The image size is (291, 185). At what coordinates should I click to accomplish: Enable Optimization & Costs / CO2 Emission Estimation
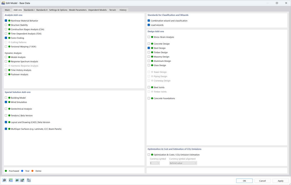coord(149,155)
